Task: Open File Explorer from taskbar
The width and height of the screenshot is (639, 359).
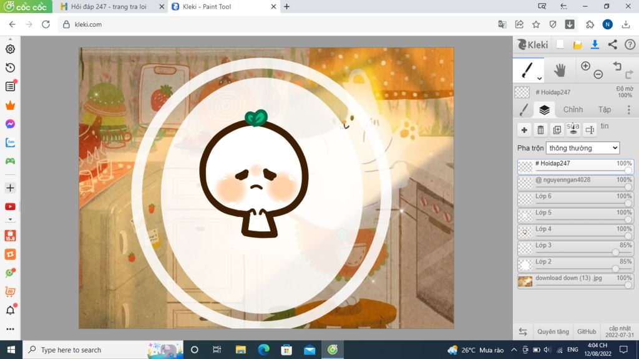Action: (x=240, y=350)
